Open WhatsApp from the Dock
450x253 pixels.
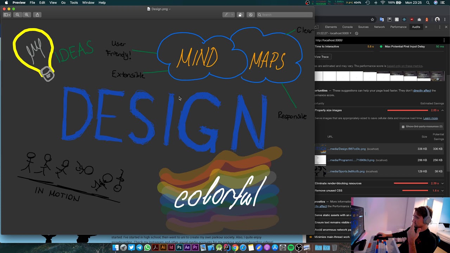147,248
